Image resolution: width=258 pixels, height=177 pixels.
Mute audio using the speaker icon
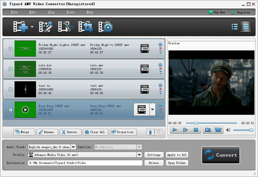(x=228, y=130)
